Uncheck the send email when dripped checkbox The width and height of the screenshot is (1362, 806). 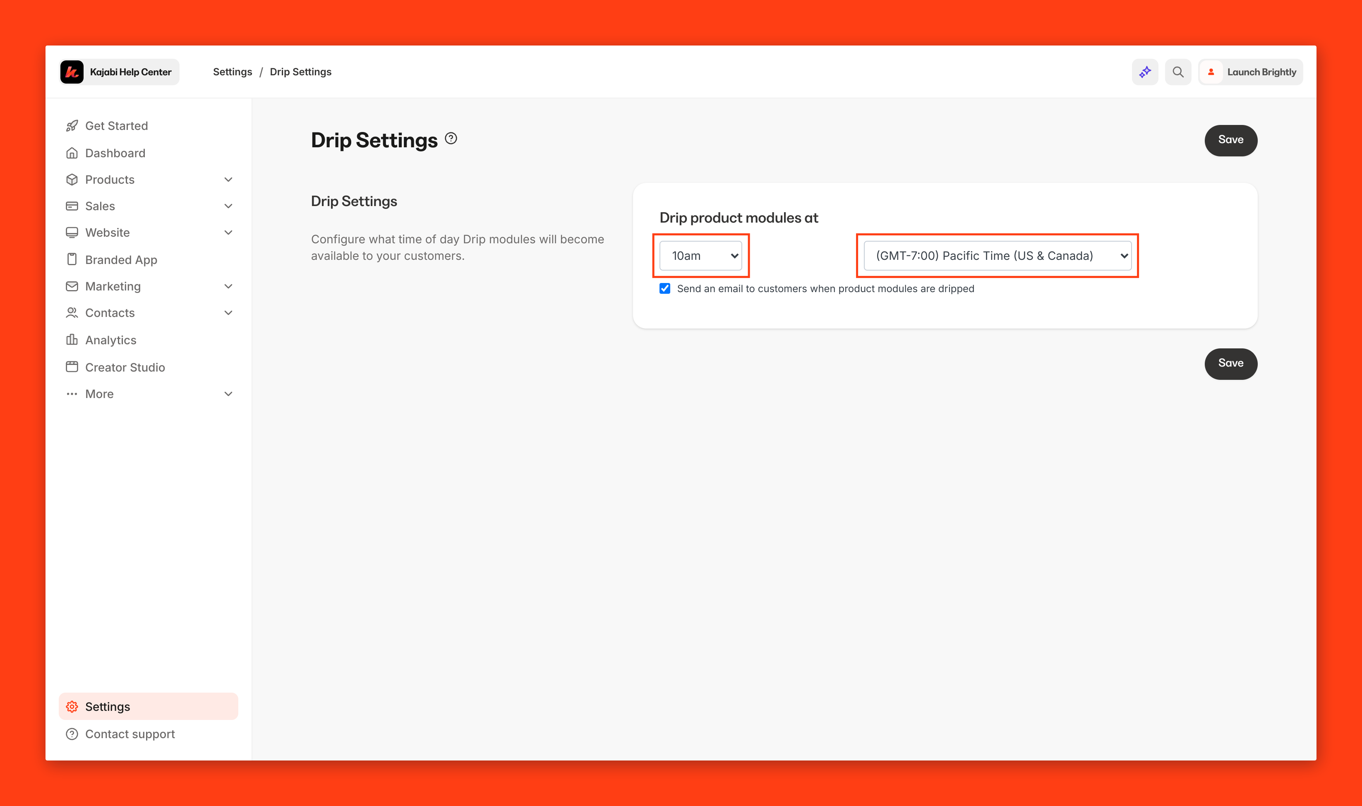click(x=665, y=288)
